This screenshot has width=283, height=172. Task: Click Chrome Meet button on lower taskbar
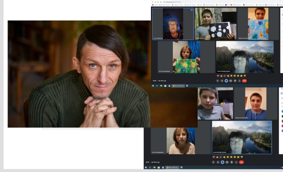[x=172, y=167]
